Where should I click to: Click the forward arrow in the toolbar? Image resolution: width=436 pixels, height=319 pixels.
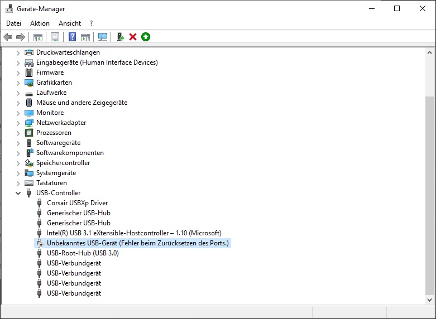21,37
